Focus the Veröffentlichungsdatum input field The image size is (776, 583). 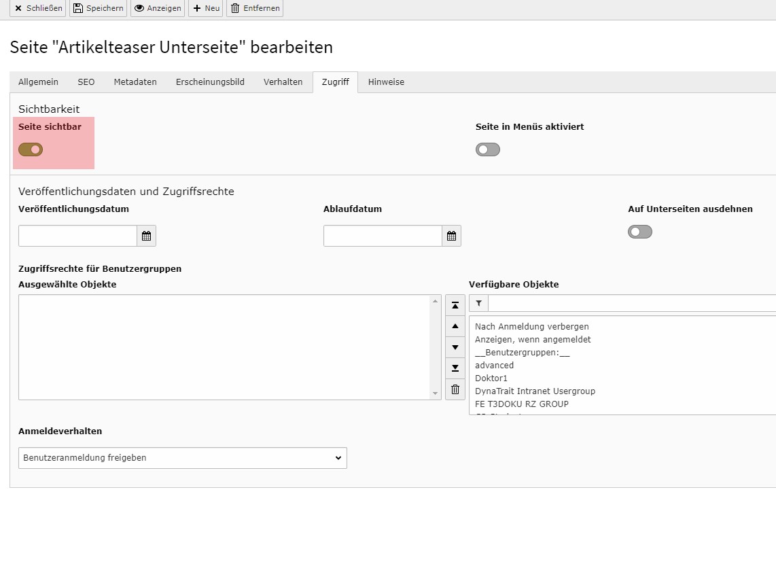(x=77, y=236)
